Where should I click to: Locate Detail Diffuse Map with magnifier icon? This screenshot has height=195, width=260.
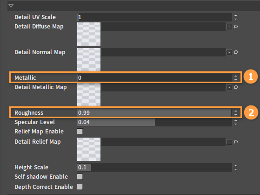coord(236,27)
